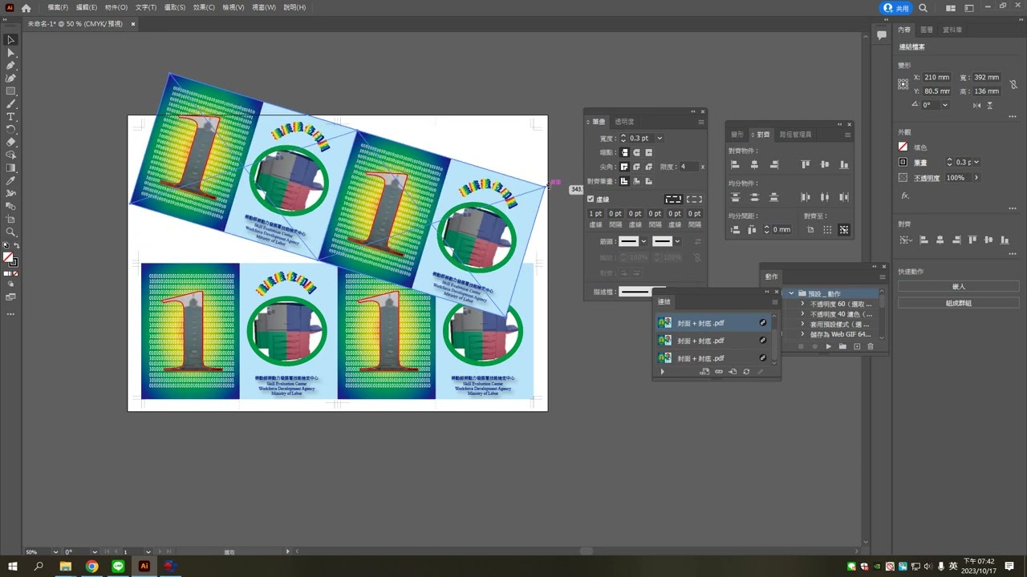The image size is (1027, 577).
Task: Select the Direct Selection tool
Action: point(11,52)
